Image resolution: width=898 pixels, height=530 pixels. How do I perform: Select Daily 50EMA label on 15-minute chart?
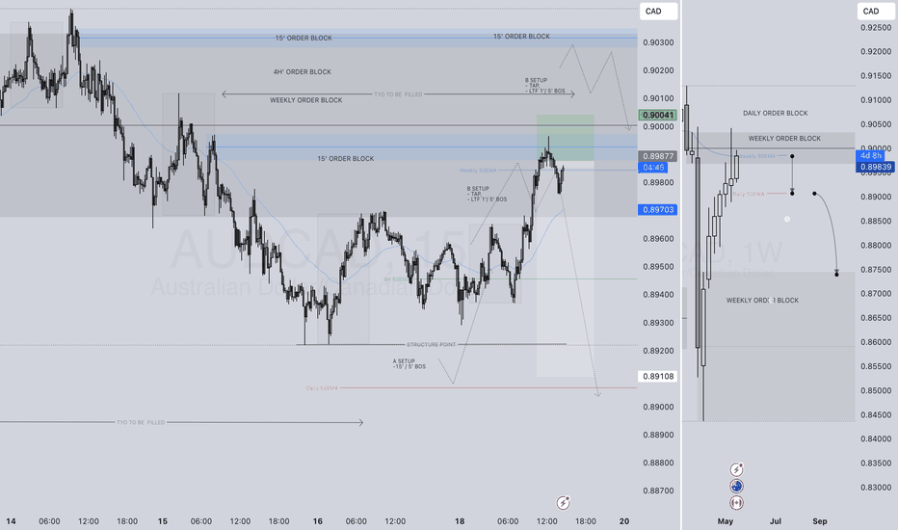click(x=322, y=388)
